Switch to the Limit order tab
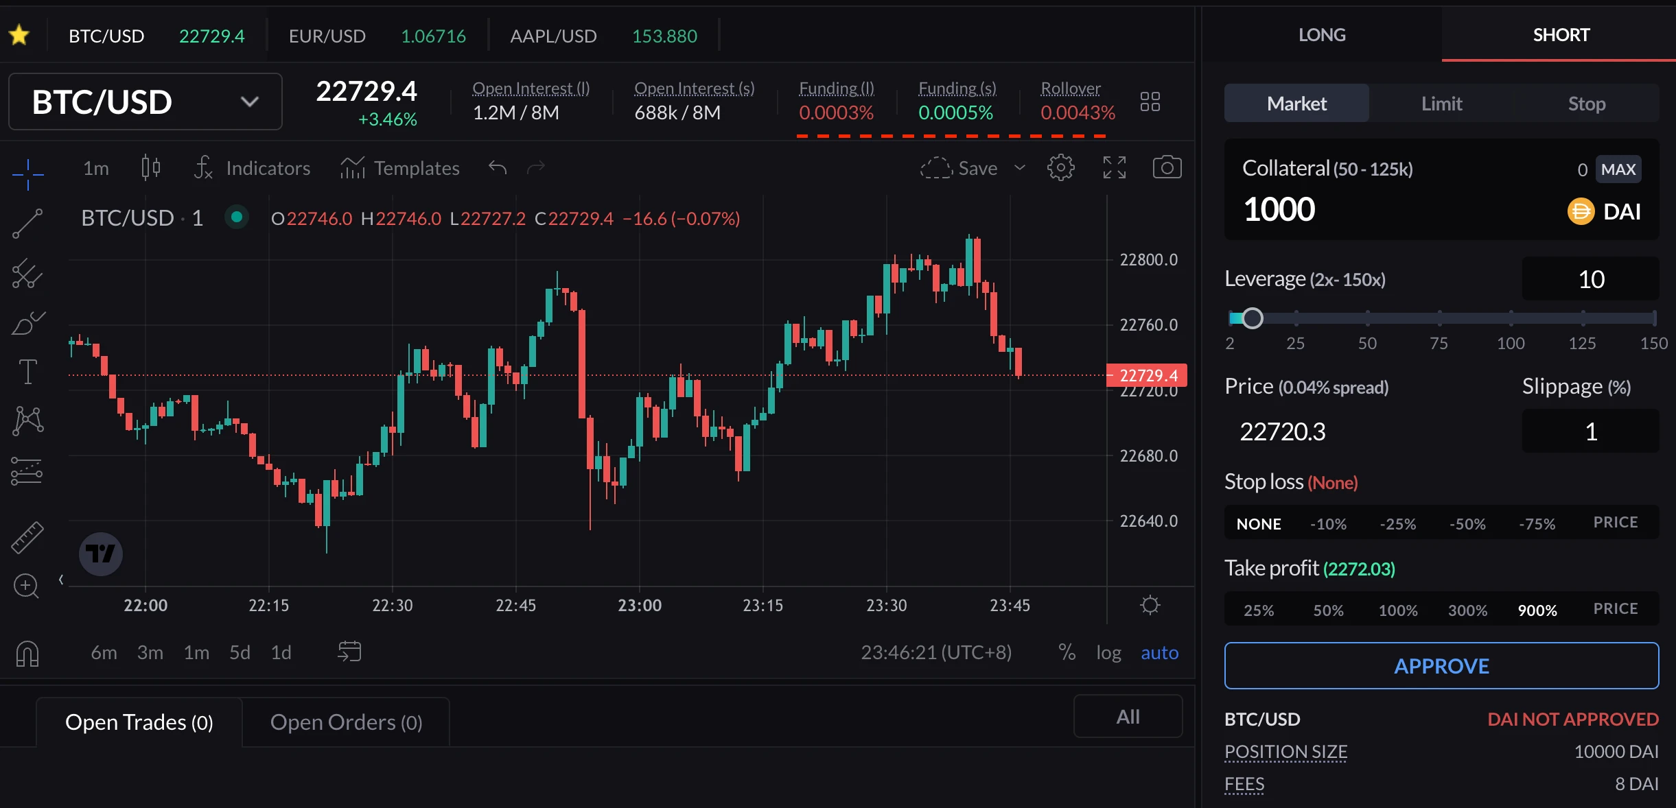This screenshot has width=1676, height=808. pyautogui.click(x=1441, y=103)
